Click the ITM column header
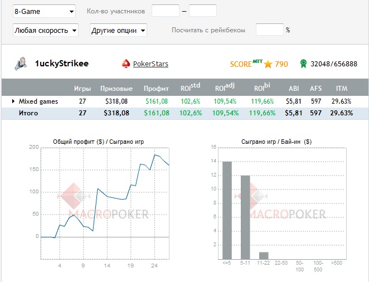Image resolution: width=369 pixels, height=282 pixels. (x=342, y=89)
